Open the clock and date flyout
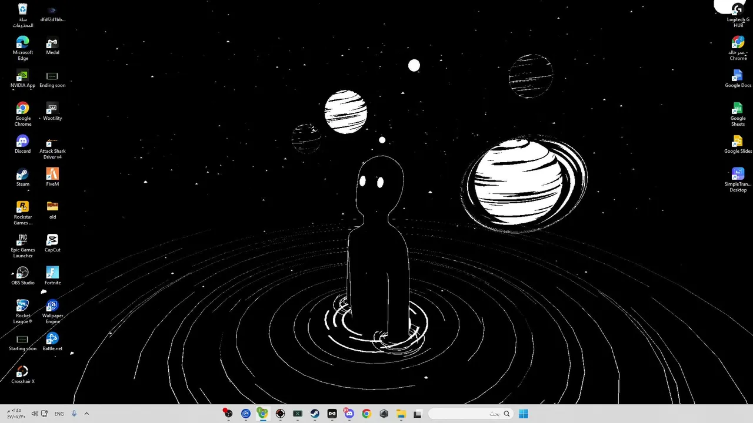This screenshot has height=423, width=753. 15,414
